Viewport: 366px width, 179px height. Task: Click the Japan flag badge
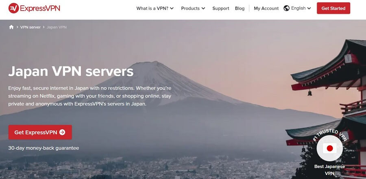pyautogui.click(x=329, y=148)
